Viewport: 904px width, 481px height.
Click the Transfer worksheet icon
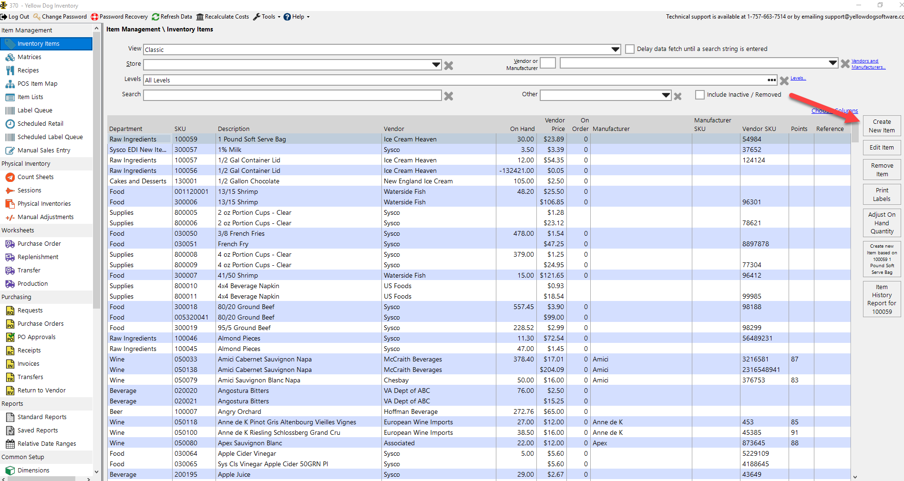point(10,271)
